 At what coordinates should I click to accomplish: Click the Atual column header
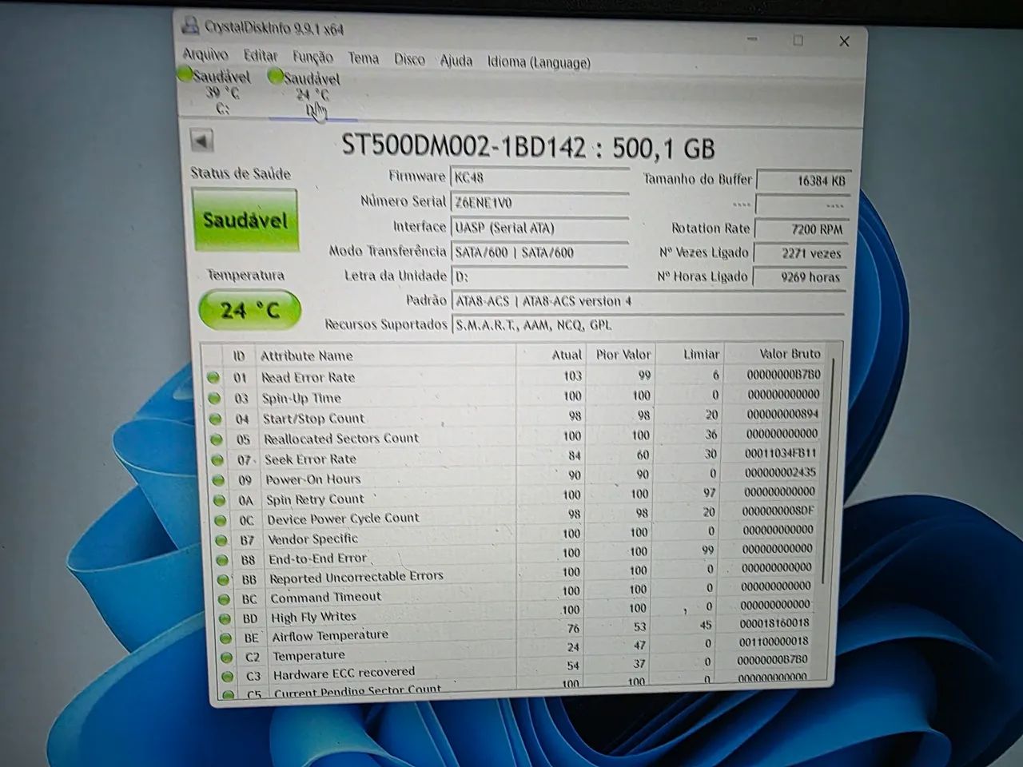[x=567, y=355]
